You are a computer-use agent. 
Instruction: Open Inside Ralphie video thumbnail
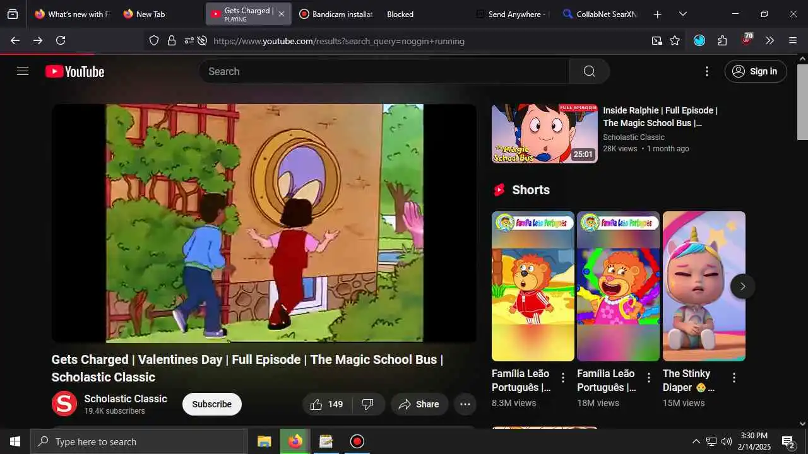(x=545, y=134)
